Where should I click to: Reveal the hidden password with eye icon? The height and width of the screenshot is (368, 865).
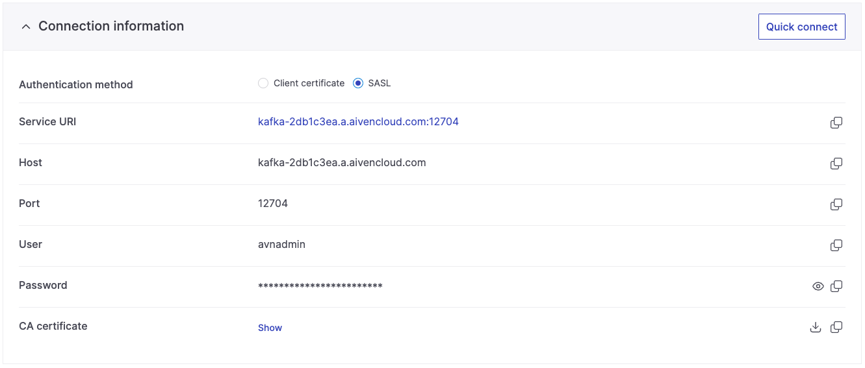[x=818, y=286]
